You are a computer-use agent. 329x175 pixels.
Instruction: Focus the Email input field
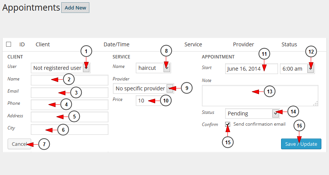tap(70, 93)
